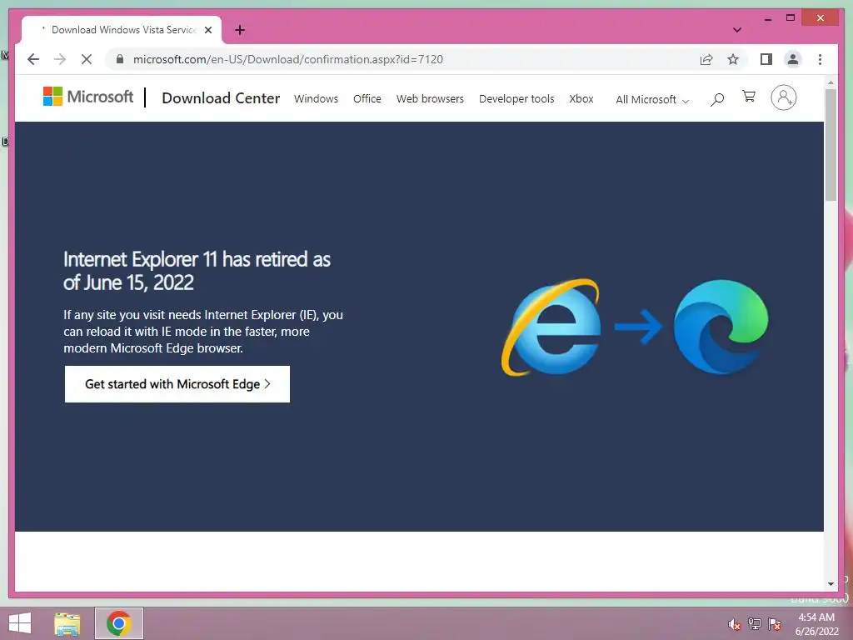Click the page vertical scrollbar thumb
The width and height of the screenshot is (853, 640).
pyautogui.click(x=831, y=145)
